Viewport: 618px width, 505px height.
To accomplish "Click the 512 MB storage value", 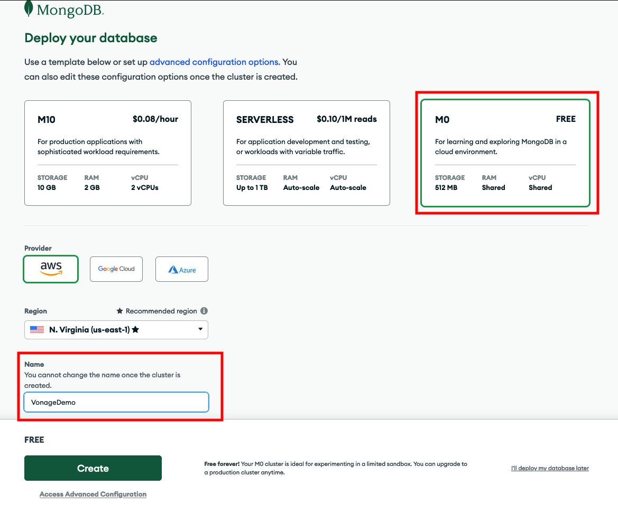I will pos(446,188).
